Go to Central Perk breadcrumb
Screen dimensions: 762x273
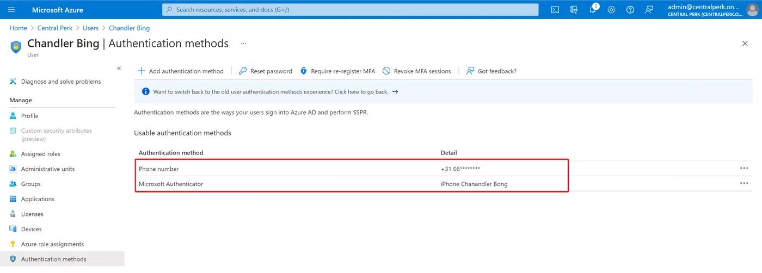click(55, 28)
